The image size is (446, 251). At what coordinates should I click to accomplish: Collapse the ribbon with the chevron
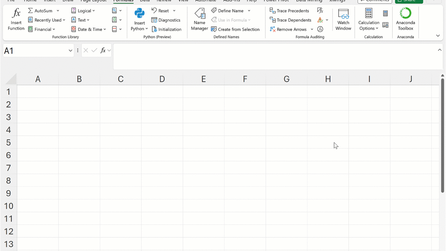438,36
